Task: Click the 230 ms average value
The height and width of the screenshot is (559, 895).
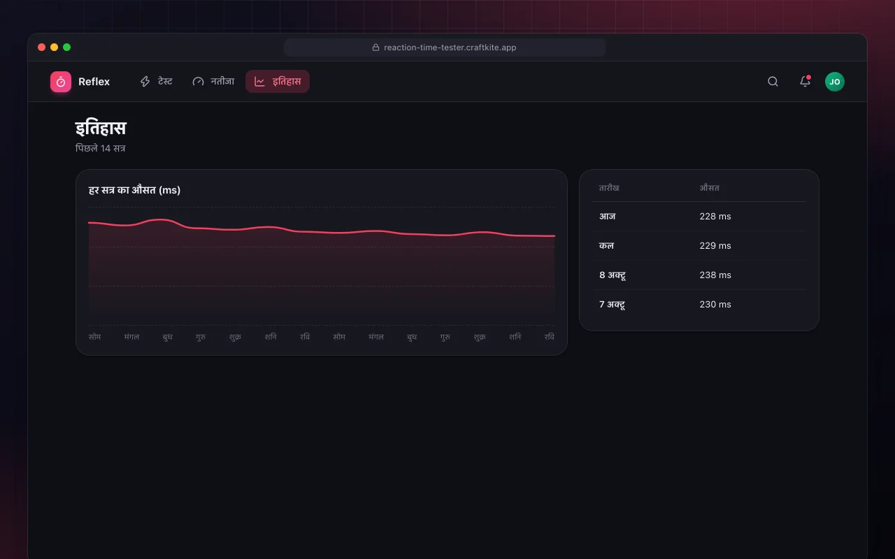Action: [715, 305]
